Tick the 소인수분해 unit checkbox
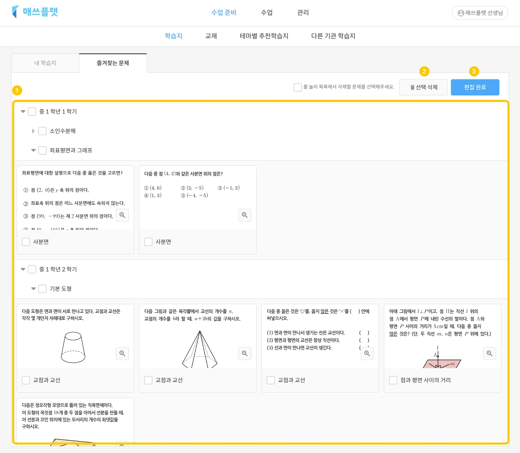This screenshot has width=520, height=453. point(42,131)
